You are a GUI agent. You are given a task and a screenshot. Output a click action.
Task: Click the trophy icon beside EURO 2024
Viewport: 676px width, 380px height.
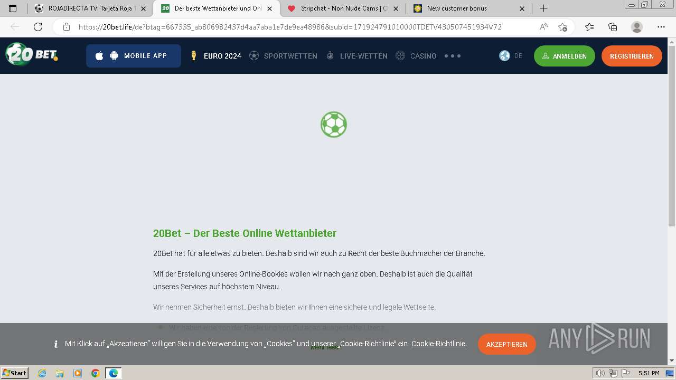[194, 55]
